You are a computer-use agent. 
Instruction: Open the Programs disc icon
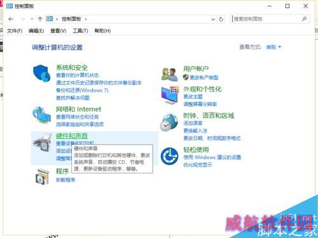[x=42, y=176]
